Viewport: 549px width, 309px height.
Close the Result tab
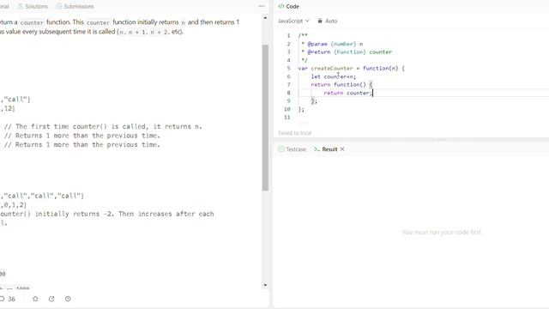coord(342,148)
